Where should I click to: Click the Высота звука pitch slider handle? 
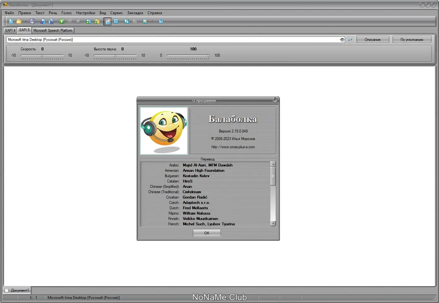click(x=115, y=56)
